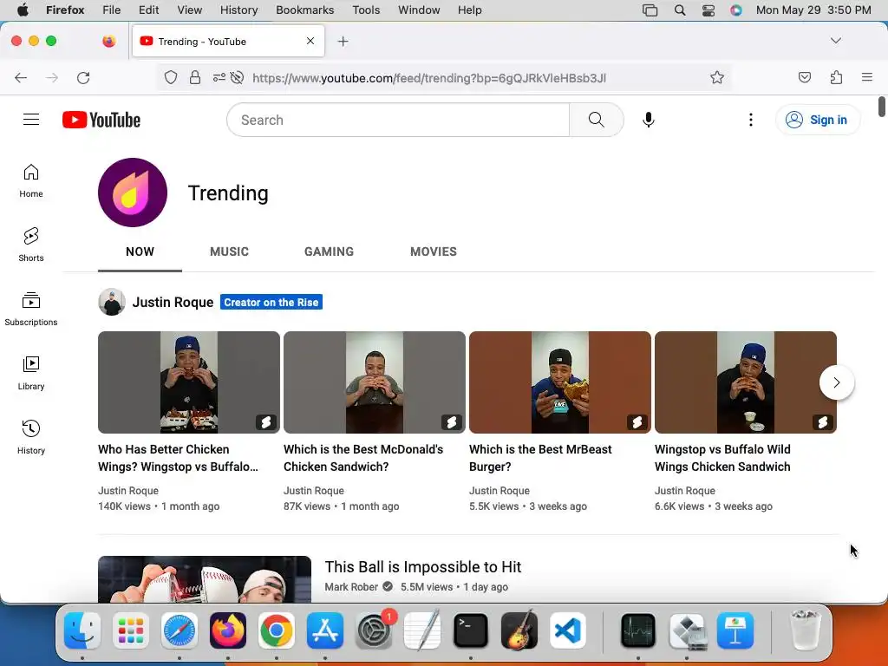Switch to the MOVIES tab
888x666 pixels.
click(x=434, y=251)
